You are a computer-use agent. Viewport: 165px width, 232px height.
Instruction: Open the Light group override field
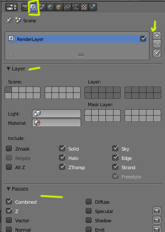click(57, 113)
